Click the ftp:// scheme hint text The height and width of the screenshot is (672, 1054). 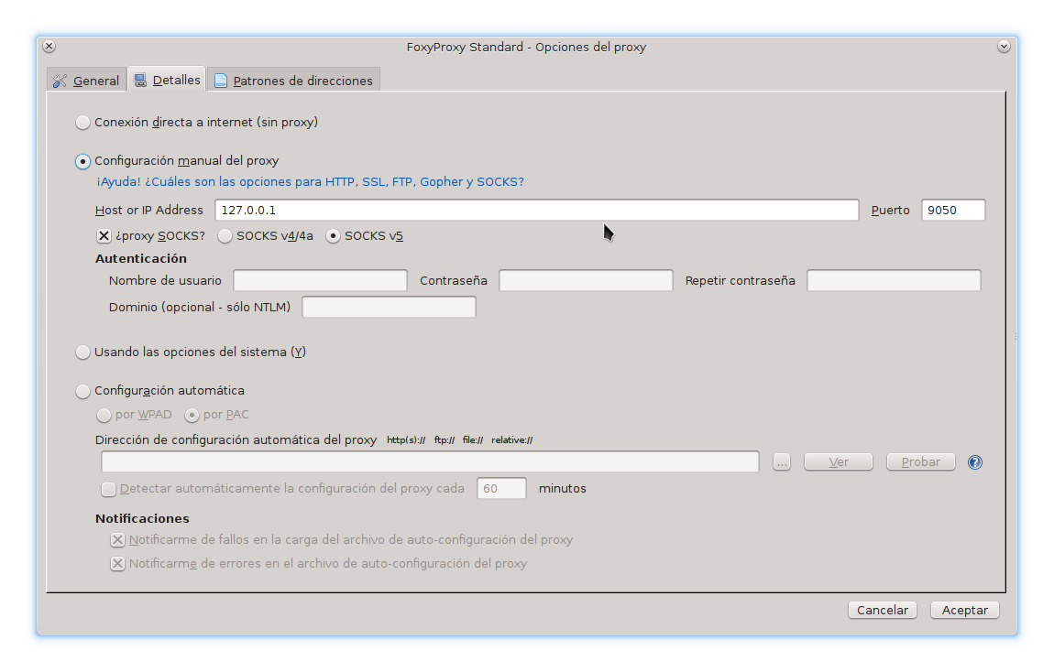tap(445, 440)
